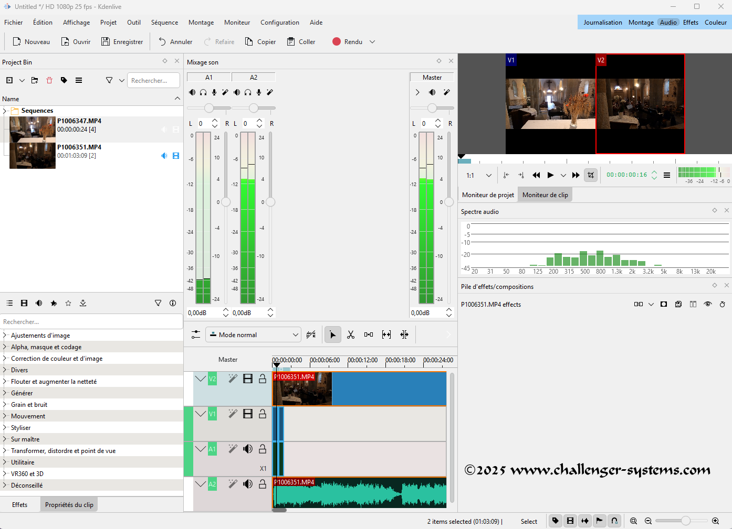This screenshot has width=732, height=529.
Task: Mute the A1 channel in audio mixer
Action: click(192, 92)
